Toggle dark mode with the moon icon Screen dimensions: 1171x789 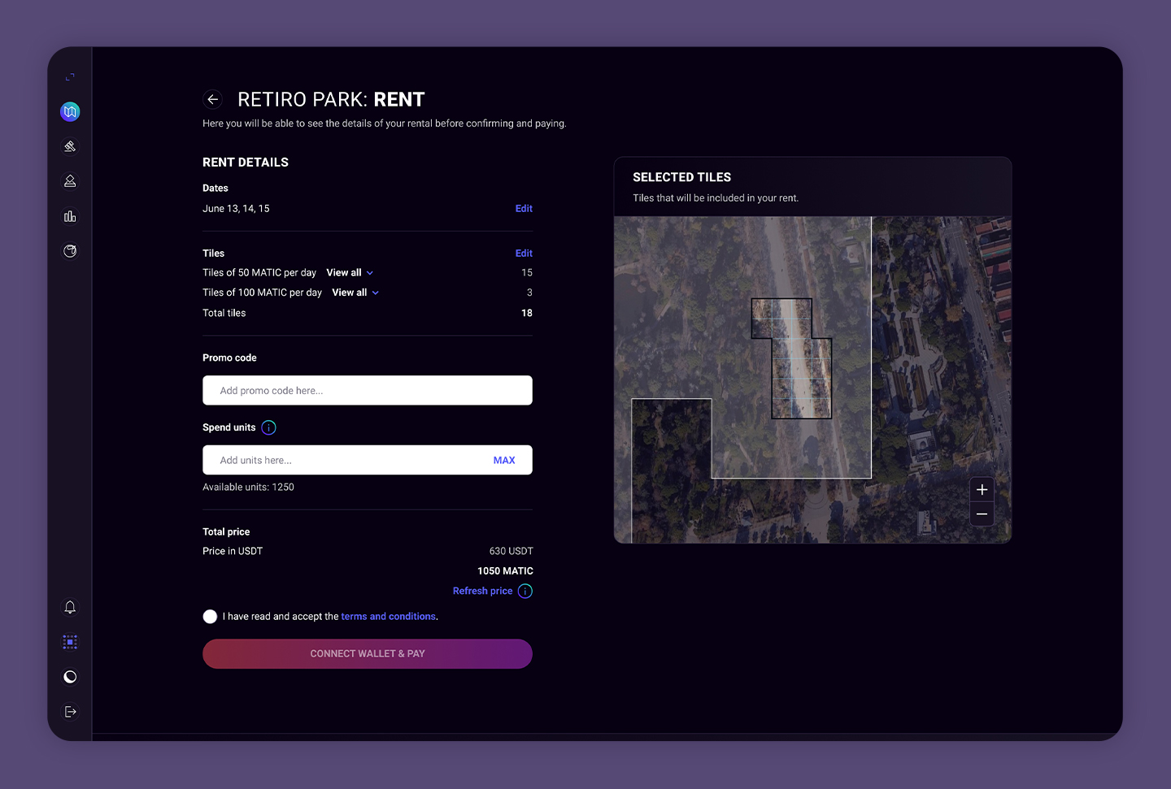(x=70, y=677)
